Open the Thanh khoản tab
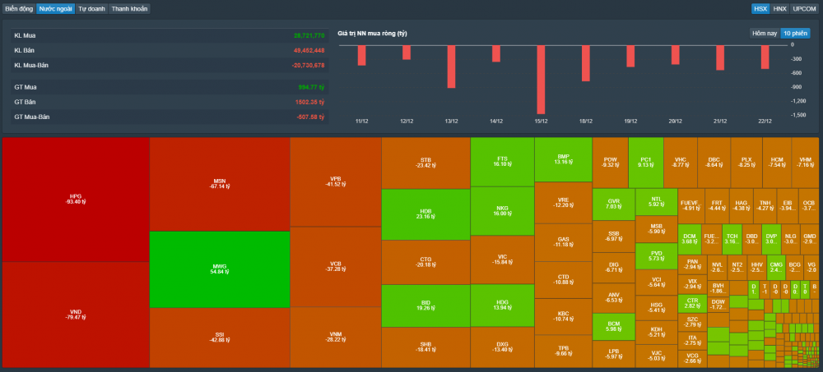This screenshot has width=823, height=372. 130,8
